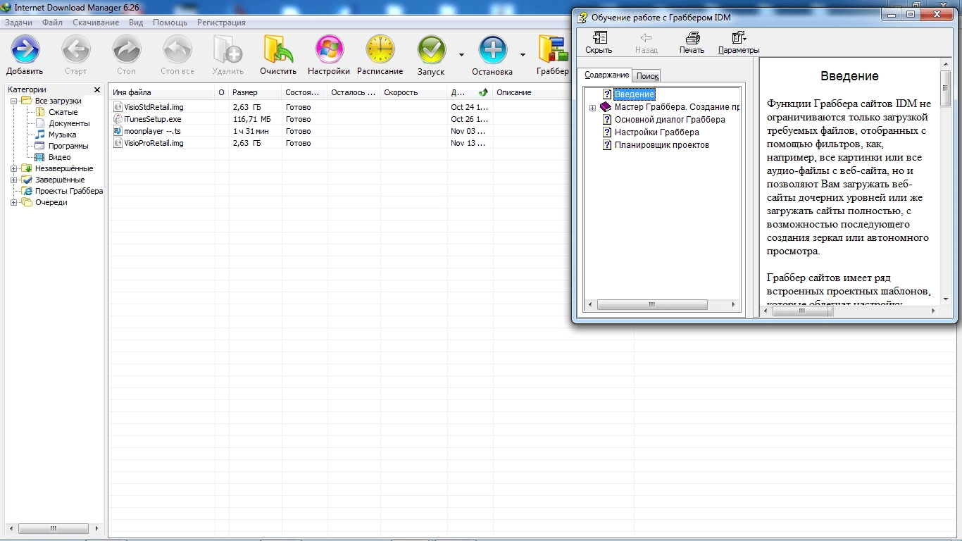This screenshot has height=541, width=962.
Task: Sort by Размер column header
Action: [x=256, y=92]
